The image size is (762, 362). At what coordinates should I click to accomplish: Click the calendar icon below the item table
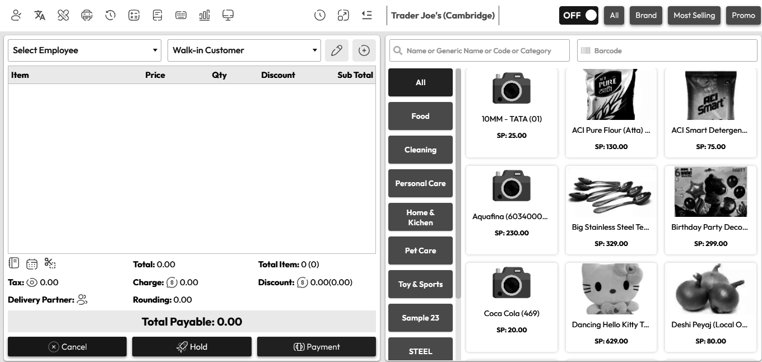32,263
